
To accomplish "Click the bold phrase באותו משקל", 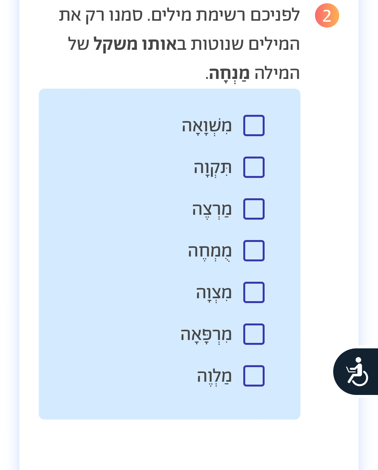I will point(140,44).
